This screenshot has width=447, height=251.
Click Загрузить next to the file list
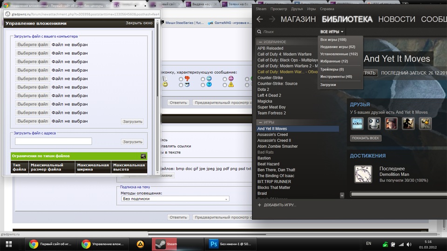click(133, 121)
